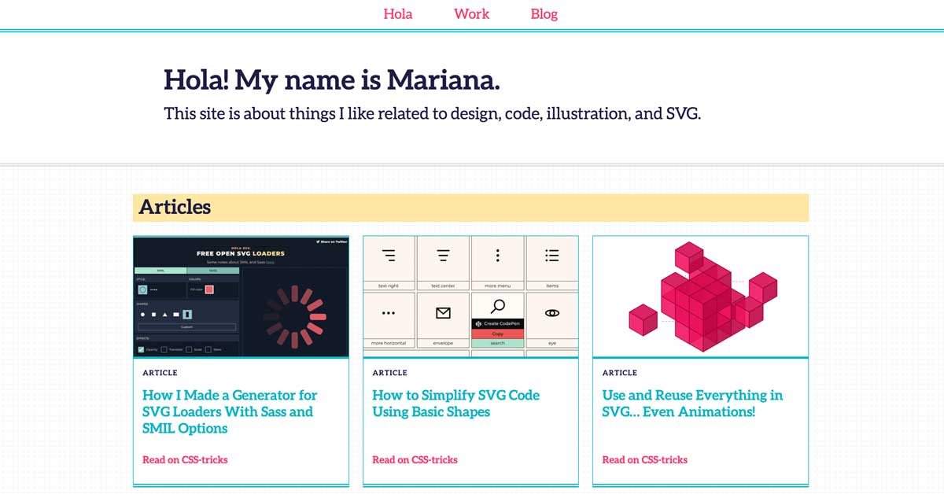This screenshot has height=494, width=944.
Task: Click the envelope icon
Action: [x=443, y=312]
